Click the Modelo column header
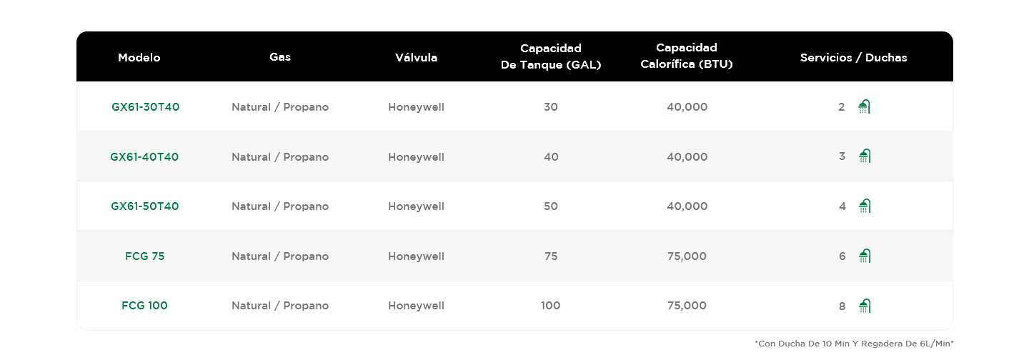This screenshot has width=1029, height=360. pos(139,58)
